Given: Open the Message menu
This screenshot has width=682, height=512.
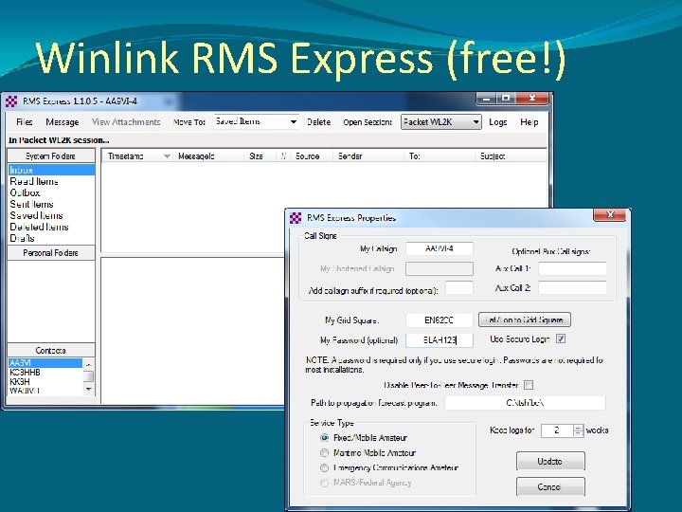Looking at the screenshot, I should click(63, 122).
